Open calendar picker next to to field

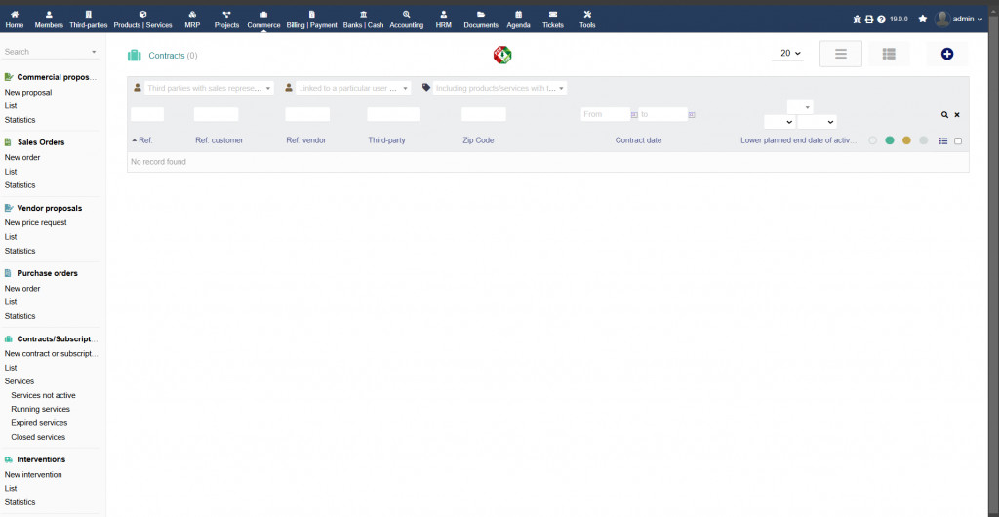coord(692,114)
